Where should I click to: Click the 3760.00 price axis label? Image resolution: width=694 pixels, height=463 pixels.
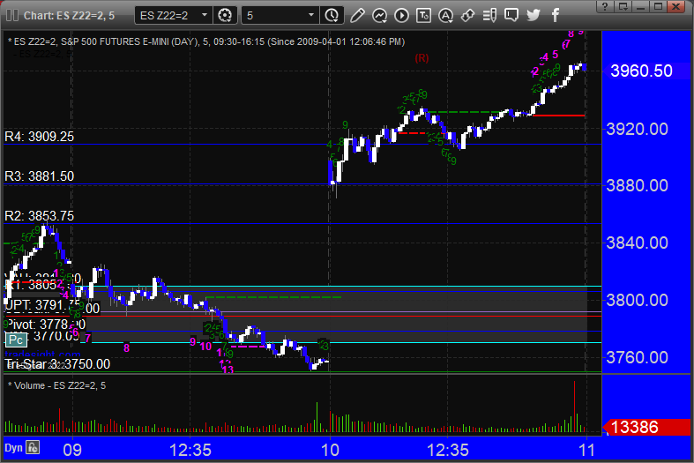[x=637, y=357]
